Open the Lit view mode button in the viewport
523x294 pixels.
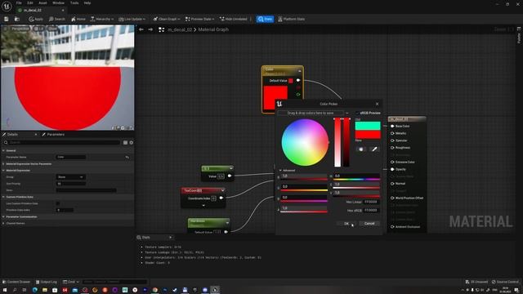point(39,29)
